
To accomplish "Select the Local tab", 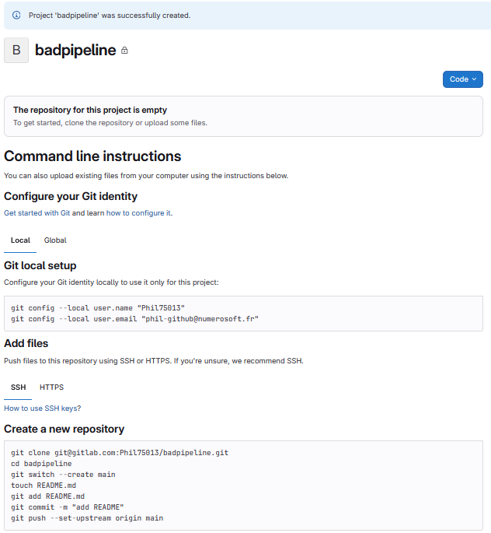I will pyautogui.click(x=20, y=240).
